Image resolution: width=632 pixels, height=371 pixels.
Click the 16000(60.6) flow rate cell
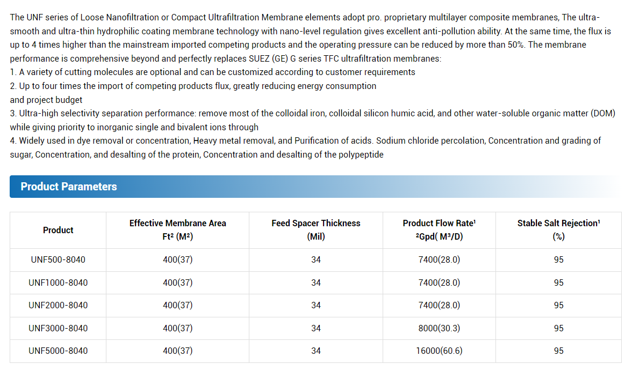pyautogui.click(x=440, y=351)
